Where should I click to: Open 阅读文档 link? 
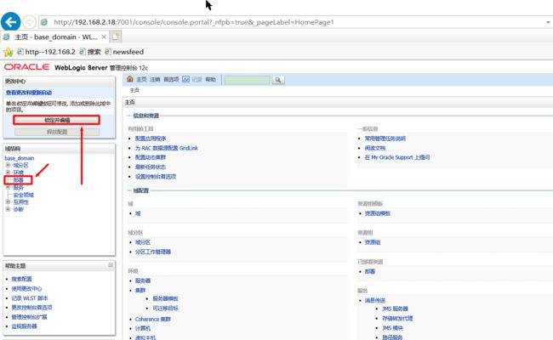[x=375, y=148]
